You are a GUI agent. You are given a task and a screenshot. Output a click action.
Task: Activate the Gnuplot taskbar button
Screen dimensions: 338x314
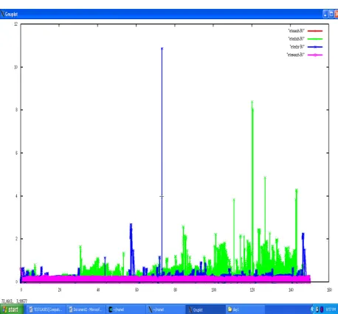coord(205,310)
